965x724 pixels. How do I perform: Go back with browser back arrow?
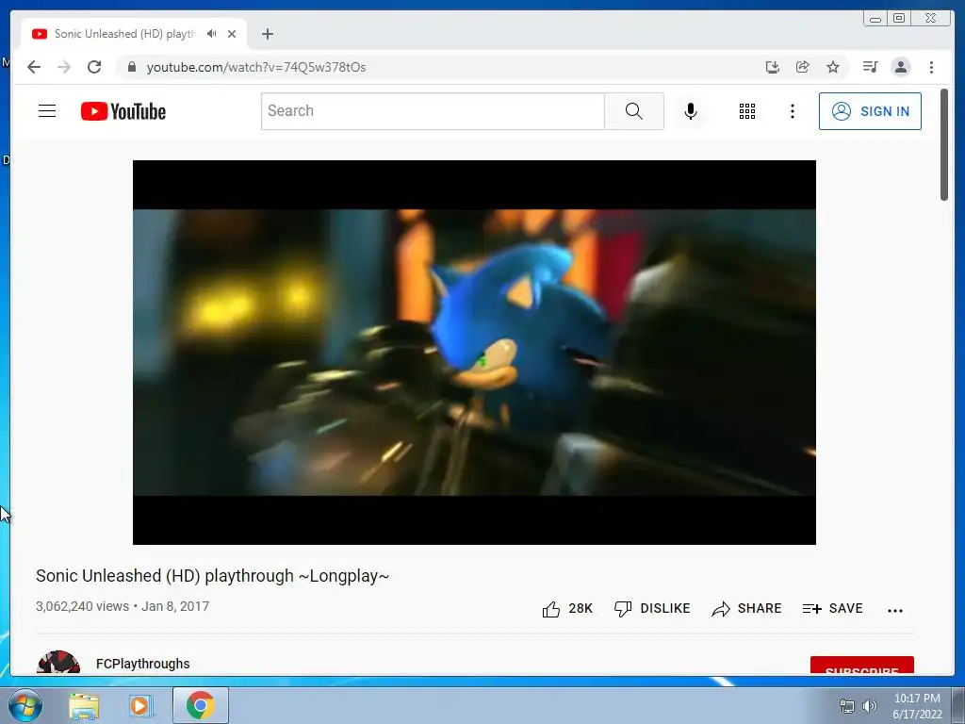pos(34,67)
